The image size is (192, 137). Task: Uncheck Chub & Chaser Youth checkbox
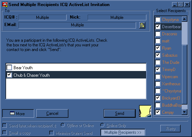point(9,75)
